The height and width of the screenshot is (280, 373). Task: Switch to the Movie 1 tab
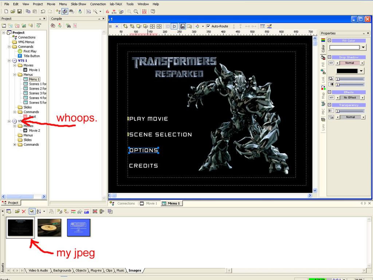pyautogui.click(x=149, y=204)
